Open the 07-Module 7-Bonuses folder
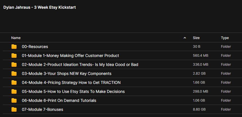Screen dimensions: 242x117 click(x=42, y=109)
